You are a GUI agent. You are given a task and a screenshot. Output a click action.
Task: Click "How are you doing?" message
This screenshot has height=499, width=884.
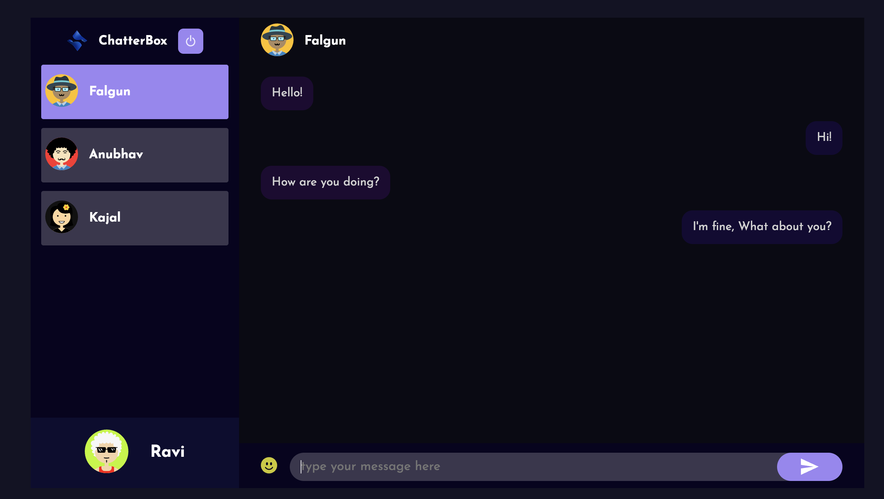click(x=325, y=182)
